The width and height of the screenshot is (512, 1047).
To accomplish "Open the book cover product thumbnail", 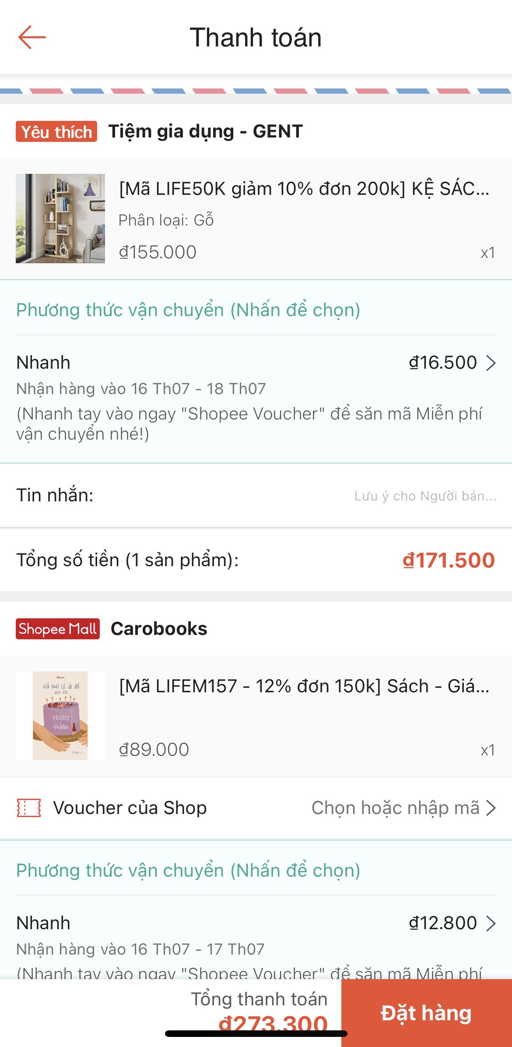I will pos(60,716).
